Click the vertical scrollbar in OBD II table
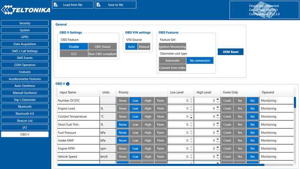This screenshot has width=300, height=169. pos(295,103)
